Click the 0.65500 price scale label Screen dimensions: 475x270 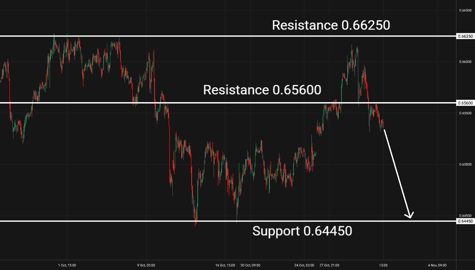pyautogui.click(x=465, y=113)
